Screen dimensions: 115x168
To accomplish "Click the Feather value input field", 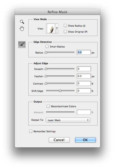I will coord(84,76).
